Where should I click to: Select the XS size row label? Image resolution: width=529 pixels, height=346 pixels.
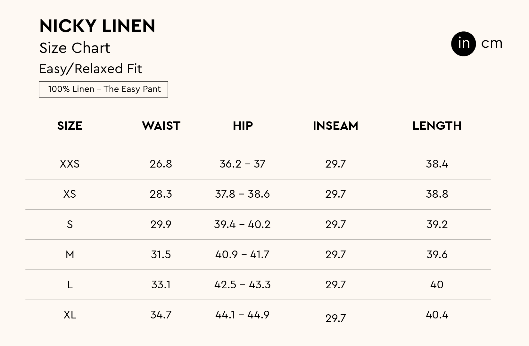tap(70, 194)
